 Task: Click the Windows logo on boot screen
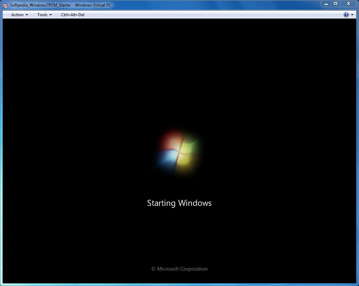pos(179,152)
